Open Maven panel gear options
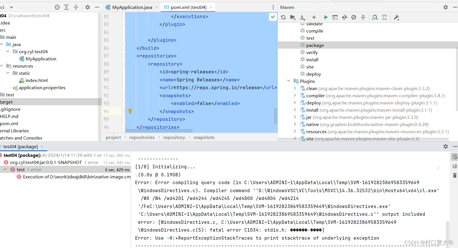Image resolution: width=458 pixels, height=248 pixels. 446,7
